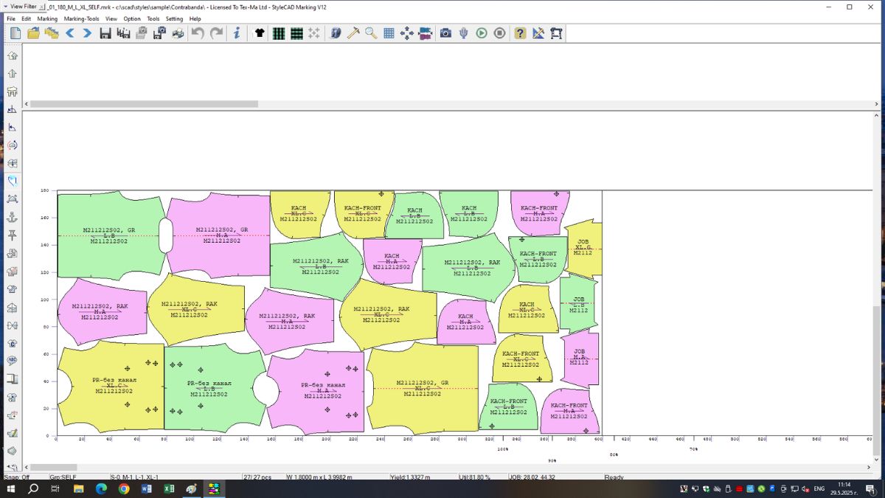Redo the last undone action
This screenshot has width=885, height=498.
point(216,33)
